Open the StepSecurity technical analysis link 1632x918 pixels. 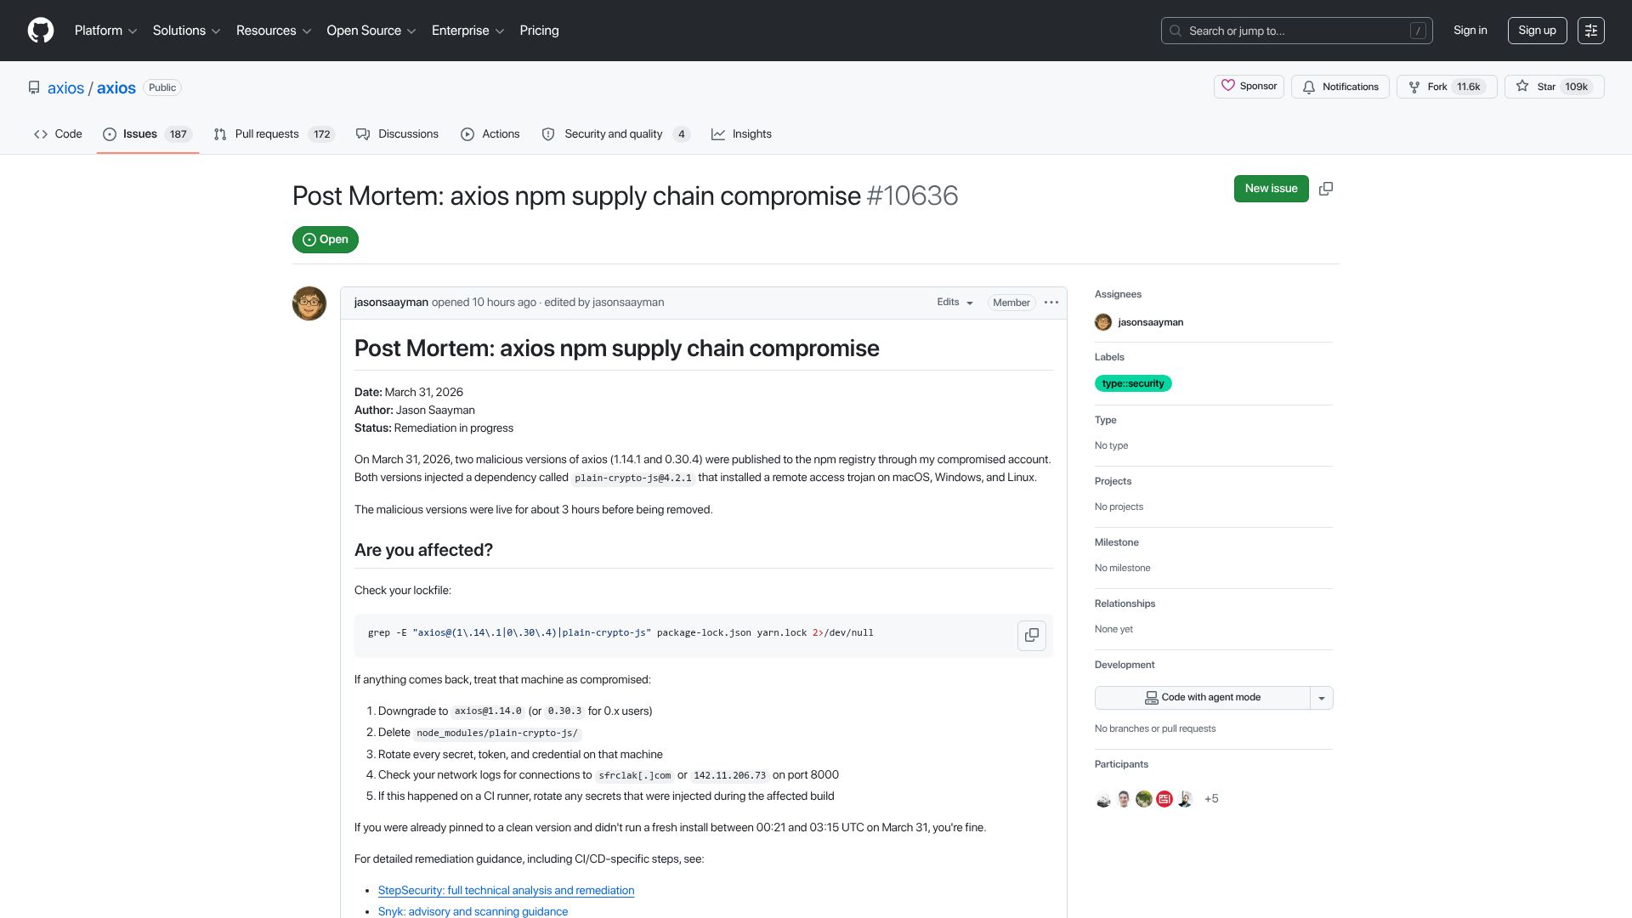coord(506,891)
